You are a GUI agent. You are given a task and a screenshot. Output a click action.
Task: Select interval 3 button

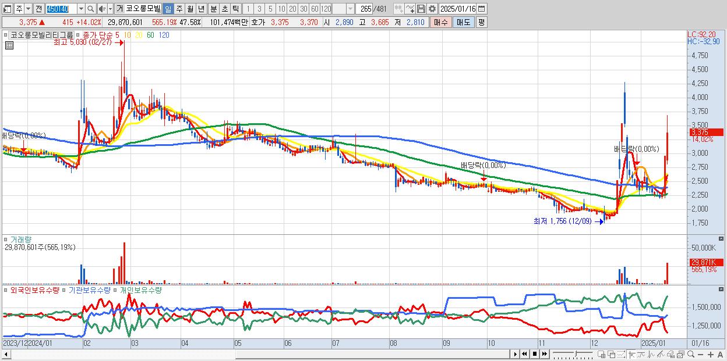tap(259, 9)
